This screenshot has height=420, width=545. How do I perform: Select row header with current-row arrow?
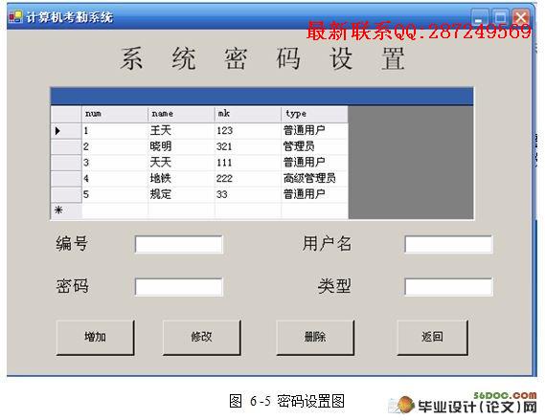(x=66, y=131)
